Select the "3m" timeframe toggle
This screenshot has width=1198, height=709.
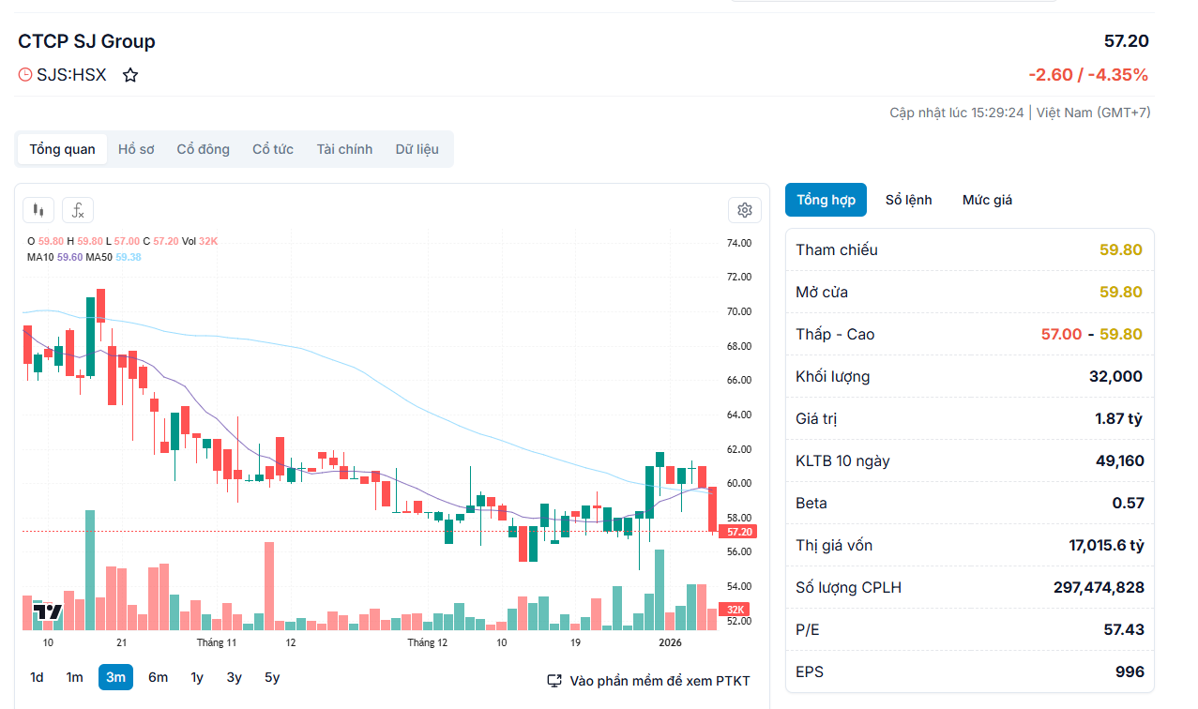point(115,676)
